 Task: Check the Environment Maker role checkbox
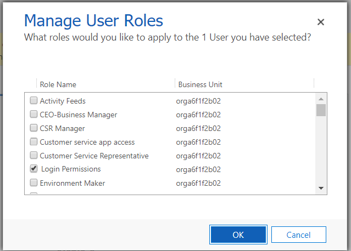(34, 183)
